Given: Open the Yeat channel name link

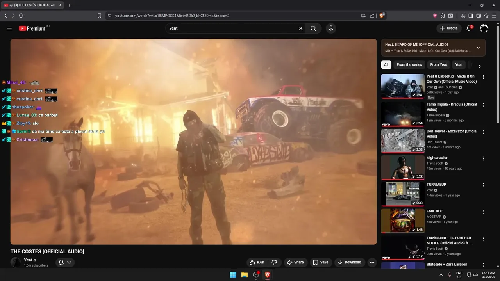Looking at the screenshot, I should 28,260.
